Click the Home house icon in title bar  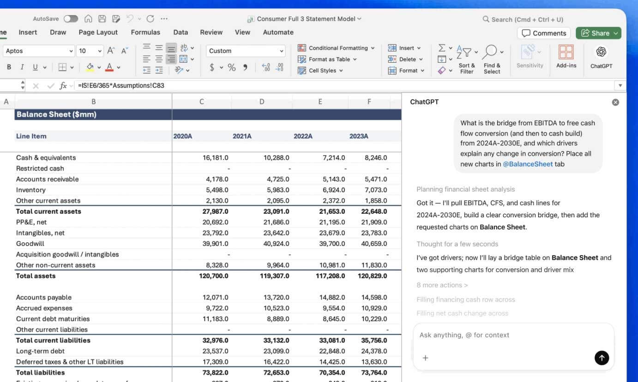(x=88, y=19)
